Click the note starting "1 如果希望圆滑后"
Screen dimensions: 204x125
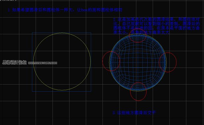coord(65,10)
